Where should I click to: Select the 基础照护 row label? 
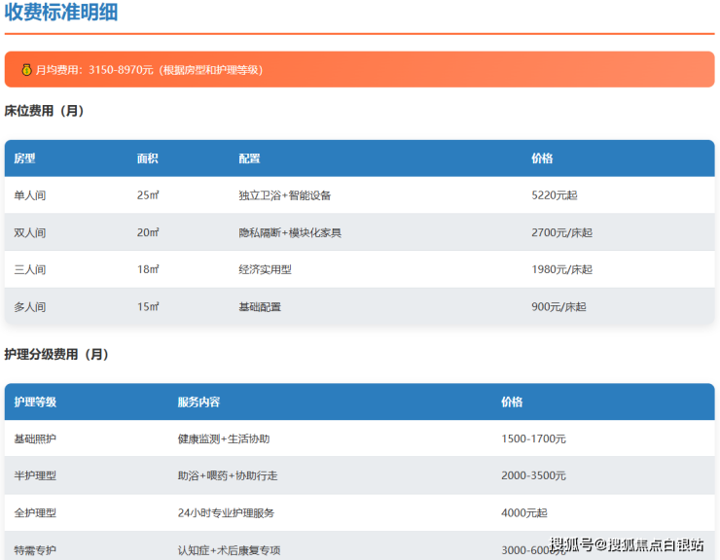point(35,438)
